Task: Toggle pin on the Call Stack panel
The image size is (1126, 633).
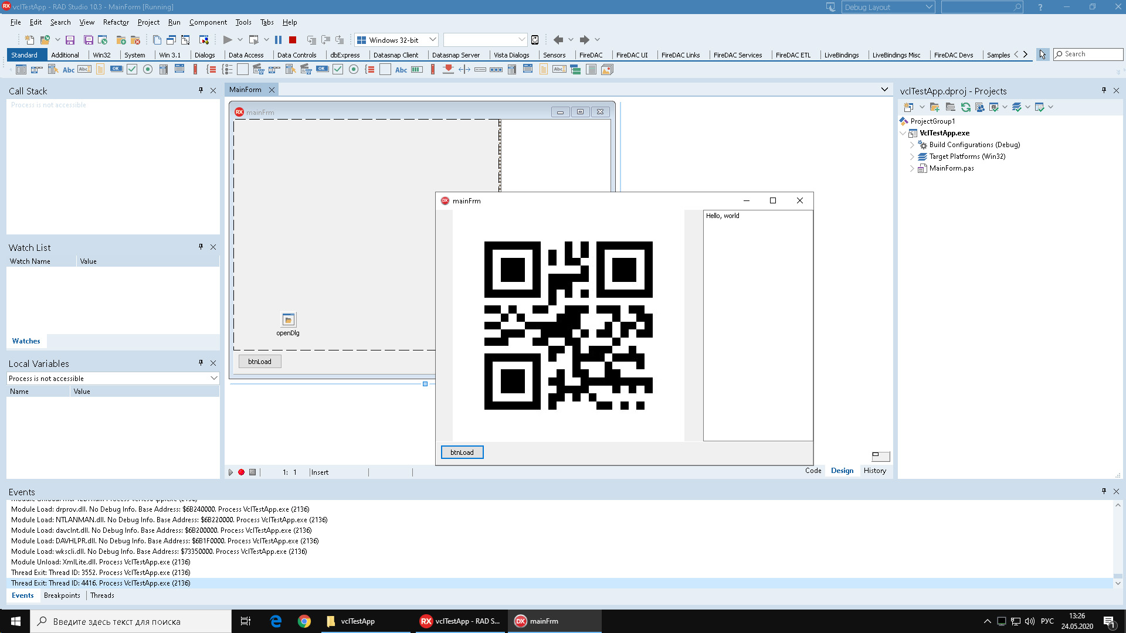Action: 201,90
